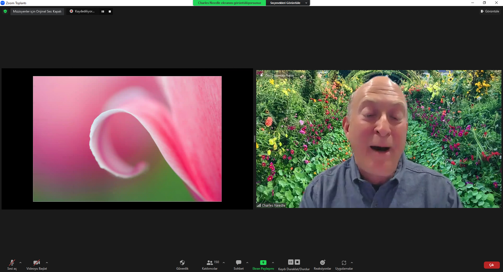The height and width of the screenshot is (272, 503).
Task: Click the divider handle between share and video
Action: click(x=255, y=139)
